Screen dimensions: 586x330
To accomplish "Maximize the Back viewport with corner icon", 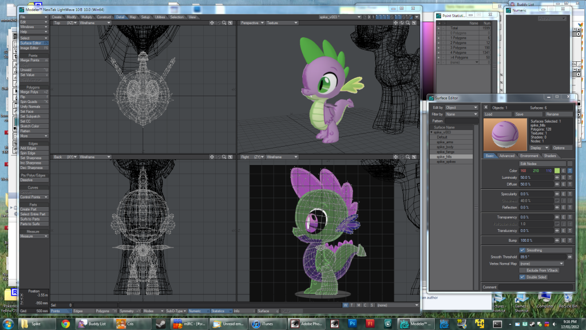I will point(230,157).
